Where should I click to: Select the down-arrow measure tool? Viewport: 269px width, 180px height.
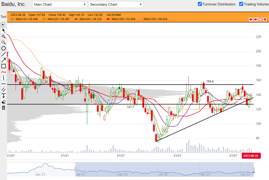[x=3, y=96]
